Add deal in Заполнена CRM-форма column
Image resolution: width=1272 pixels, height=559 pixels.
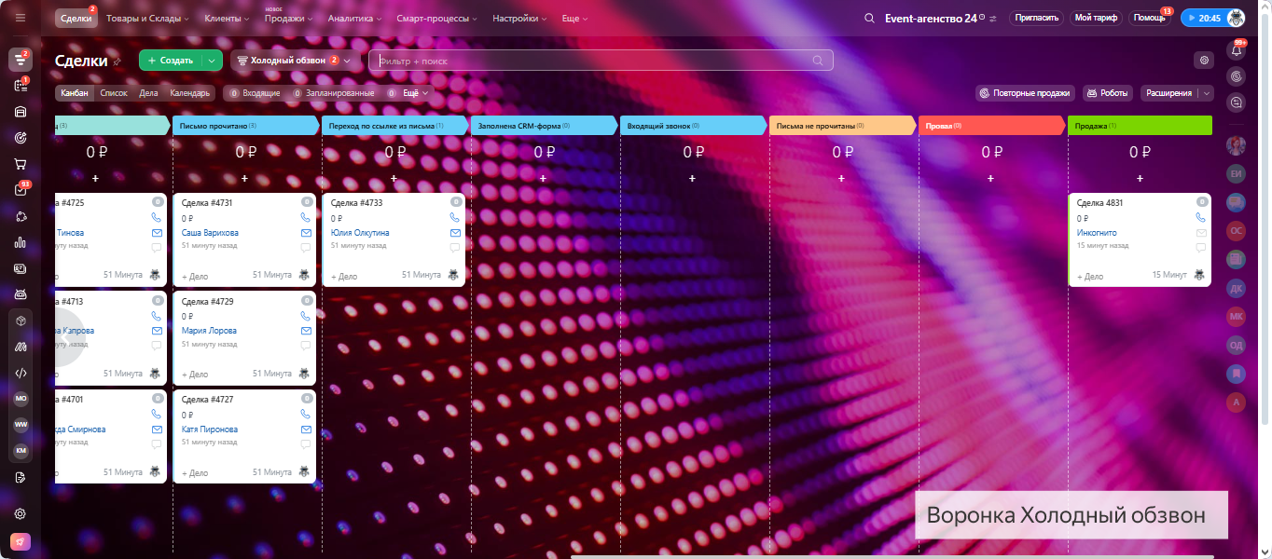(x=543, y=178)
